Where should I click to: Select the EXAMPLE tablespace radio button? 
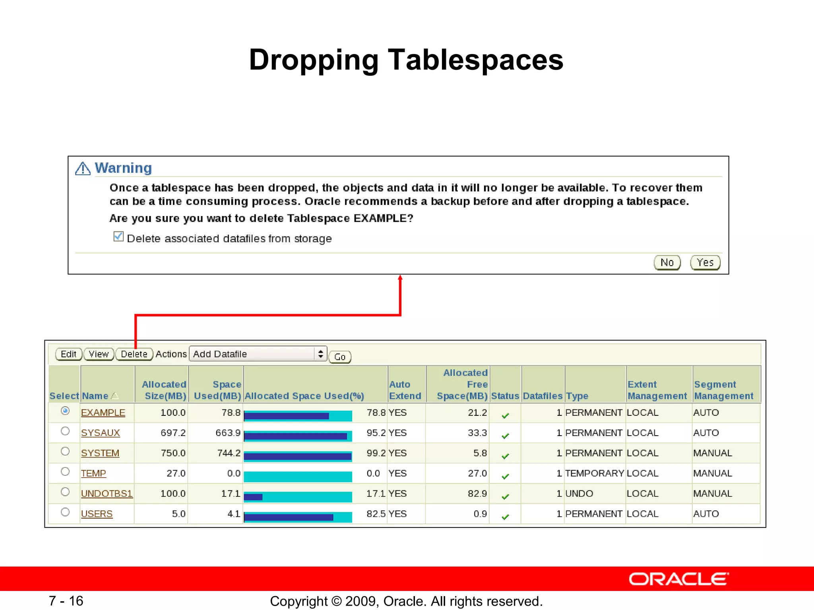point(65,411)
